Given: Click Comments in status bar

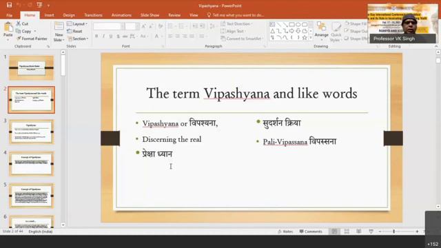Looking at the screenshot, I should (x=311, y=231).
